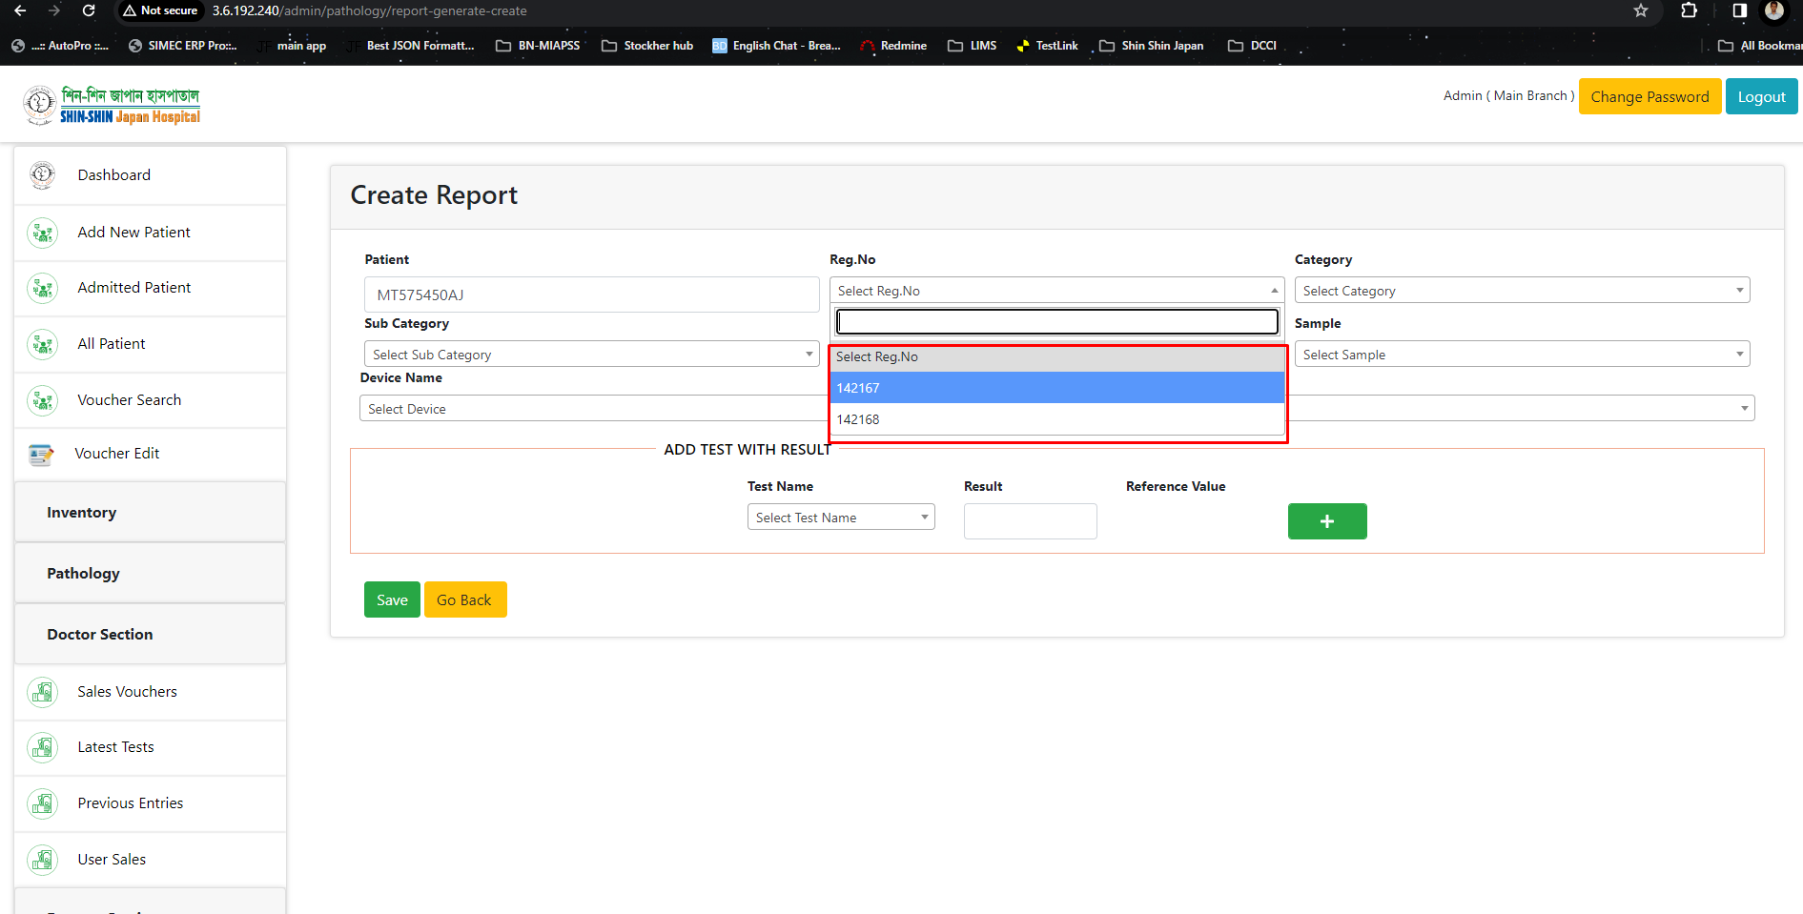Image resolution: width=1803 pixels, height=914 pixels.
Task: Open the All Bookmarks folder
Action: pos(1760,46)
